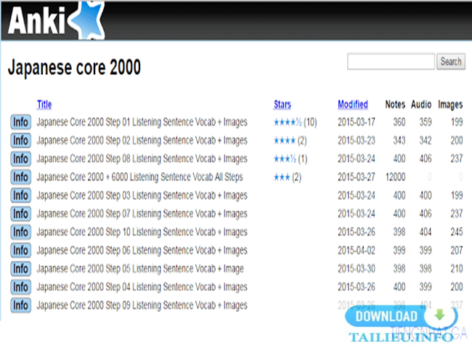Click the Audio column header
Viewport: 472px width, 349px height.
point(421,105)
